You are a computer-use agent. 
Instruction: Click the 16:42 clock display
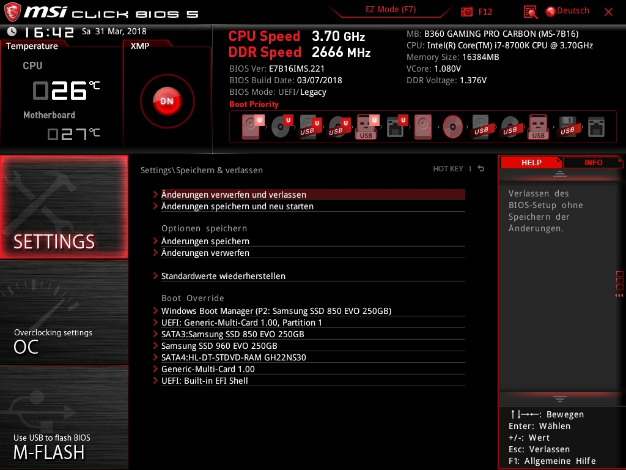49,32
